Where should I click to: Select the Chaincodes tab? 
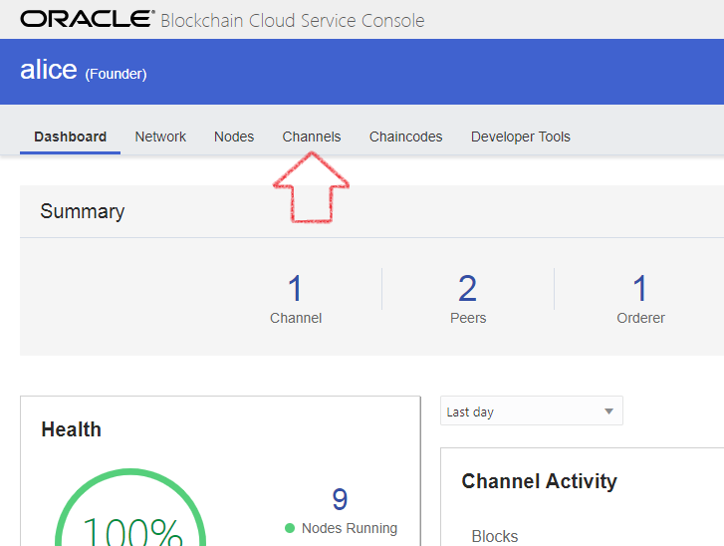[406, 136]
